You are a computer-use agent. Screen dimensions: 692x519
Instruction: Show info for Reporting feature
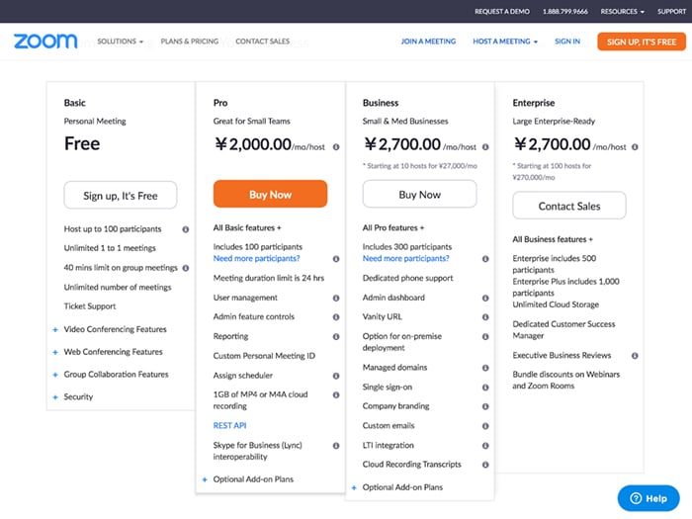click(336, 337)
